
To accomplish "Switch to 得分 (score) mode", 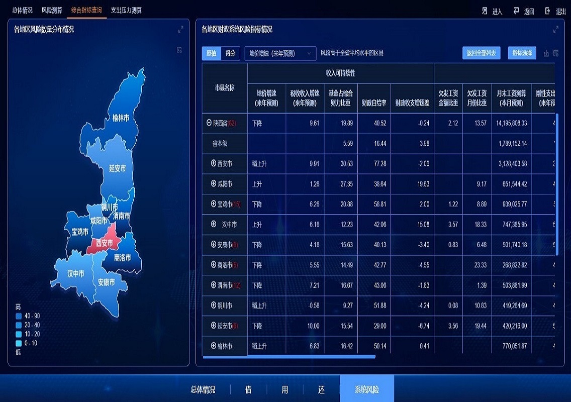I will tap(230, 53).
